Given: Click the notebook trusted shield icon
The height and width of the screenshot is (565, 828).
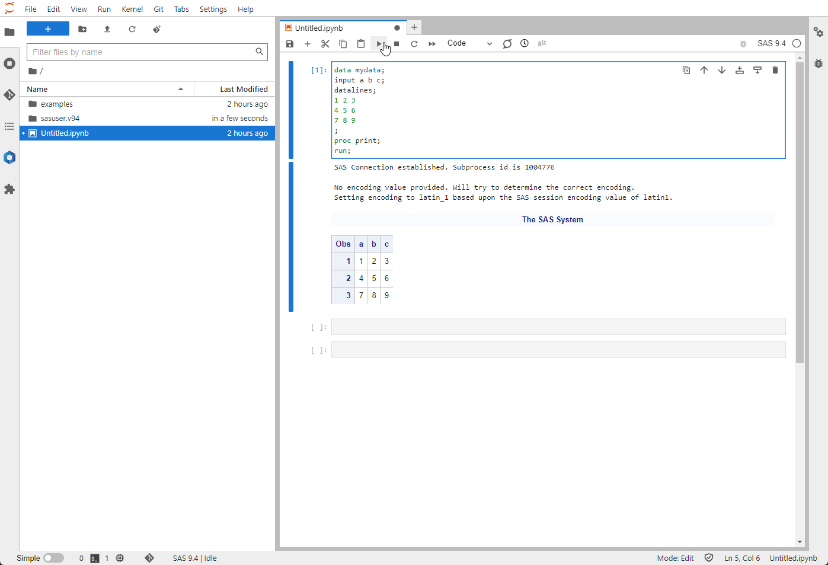Looking at the screenshot, I should (x=709, y=558).
